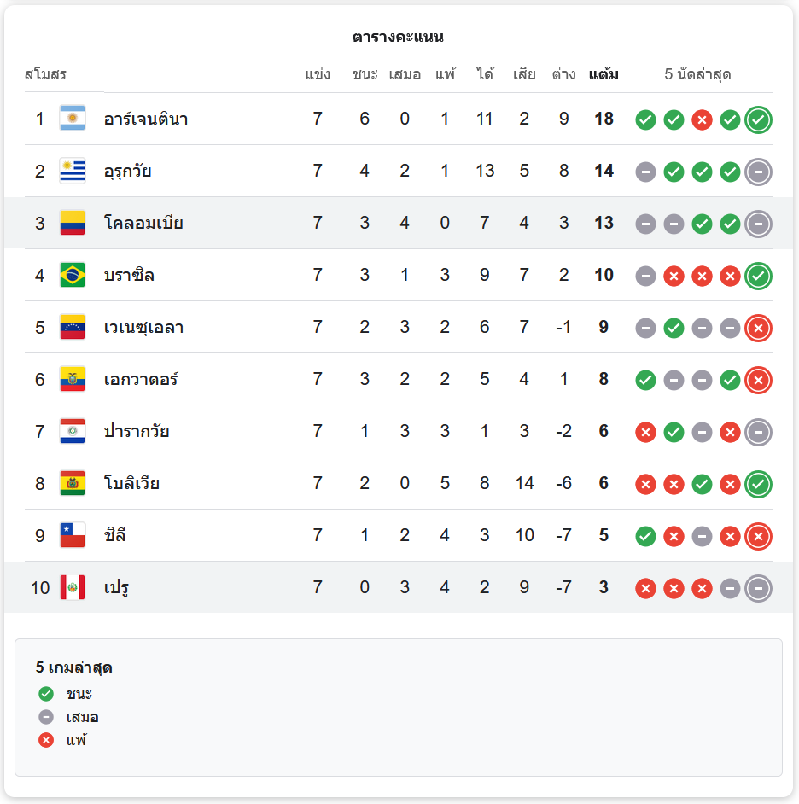Click the 5 นัดล่าสุด column header
799x804 pixels.
[x=697, y=74]
